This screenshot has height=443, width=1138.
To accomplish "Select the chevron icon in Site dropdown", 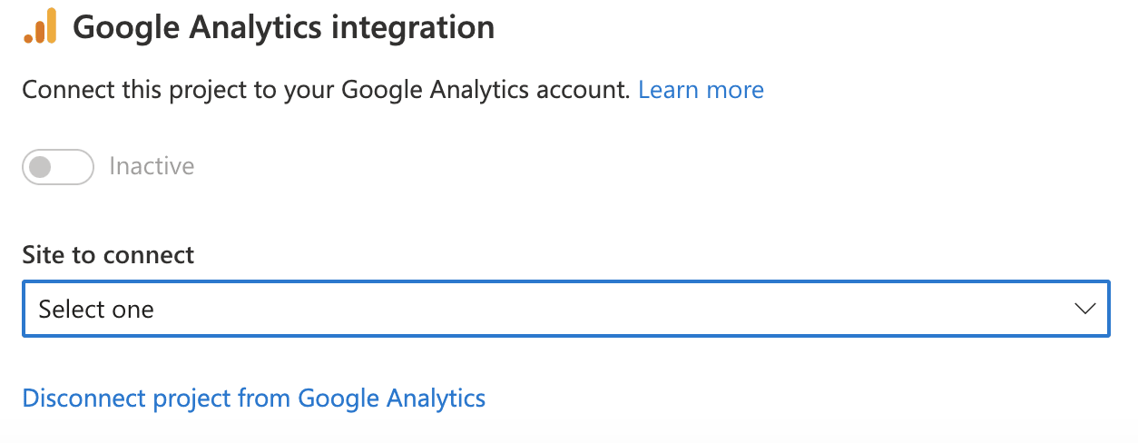I will coord(1085,309).
